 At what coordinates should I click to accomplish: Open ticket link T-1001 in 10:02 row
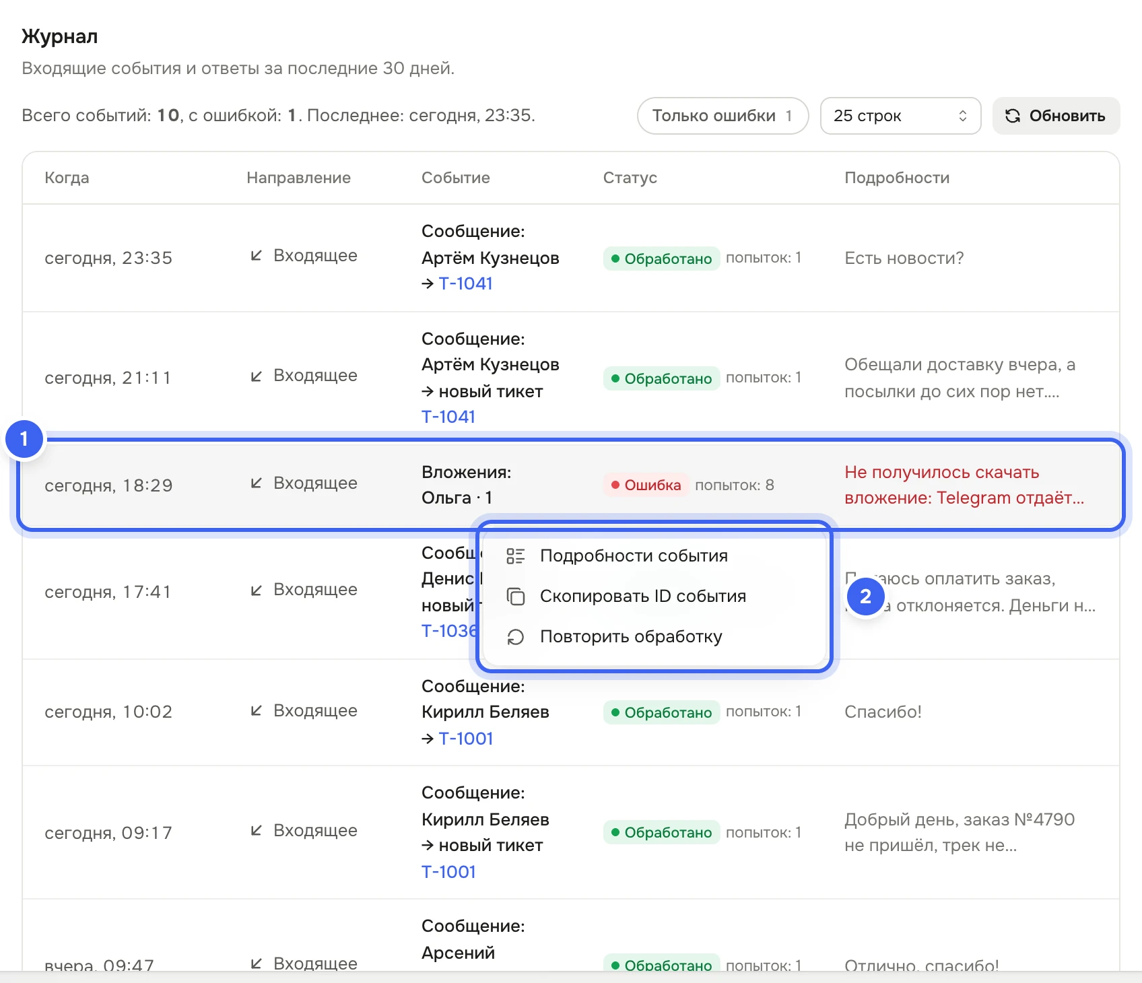tap(466, 739)
